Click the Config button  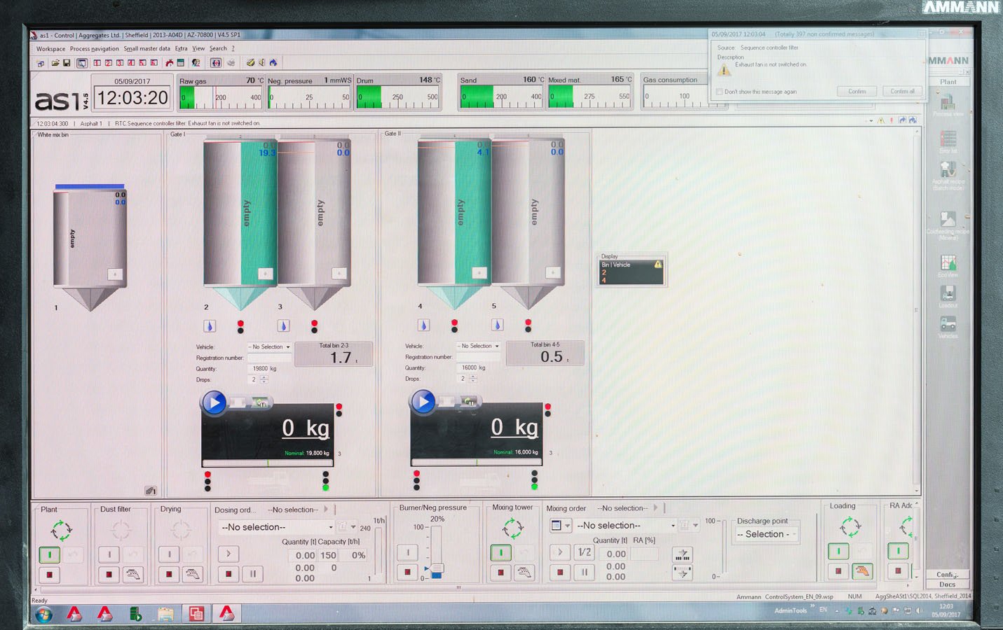pyautogui.click(x=947, y=575)
